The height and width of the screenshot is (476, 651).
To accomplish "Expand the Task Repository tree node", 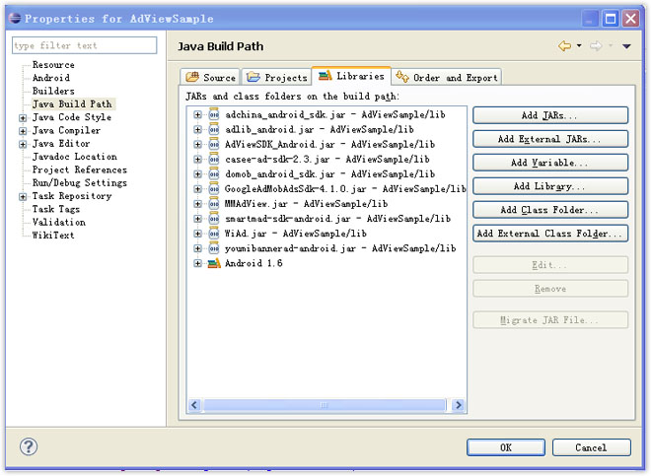I will 23,196.
